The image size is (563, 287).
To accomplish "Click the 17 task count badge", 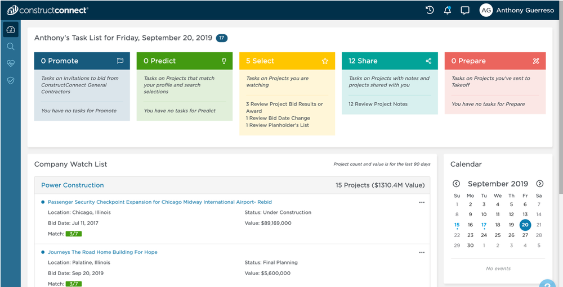I will point(221,38).
